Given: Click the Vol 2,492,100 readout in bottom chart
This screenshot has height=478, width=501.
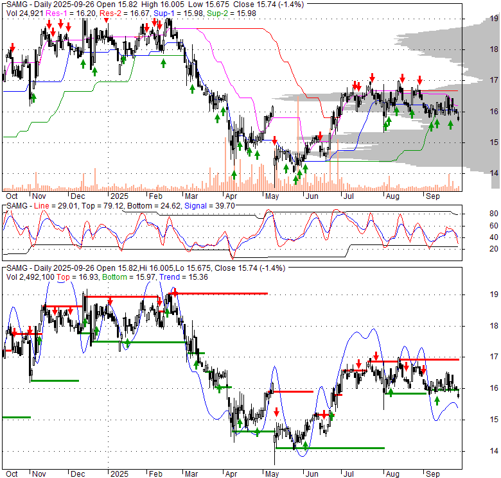Looking at the screenshot, I should 30,277.
